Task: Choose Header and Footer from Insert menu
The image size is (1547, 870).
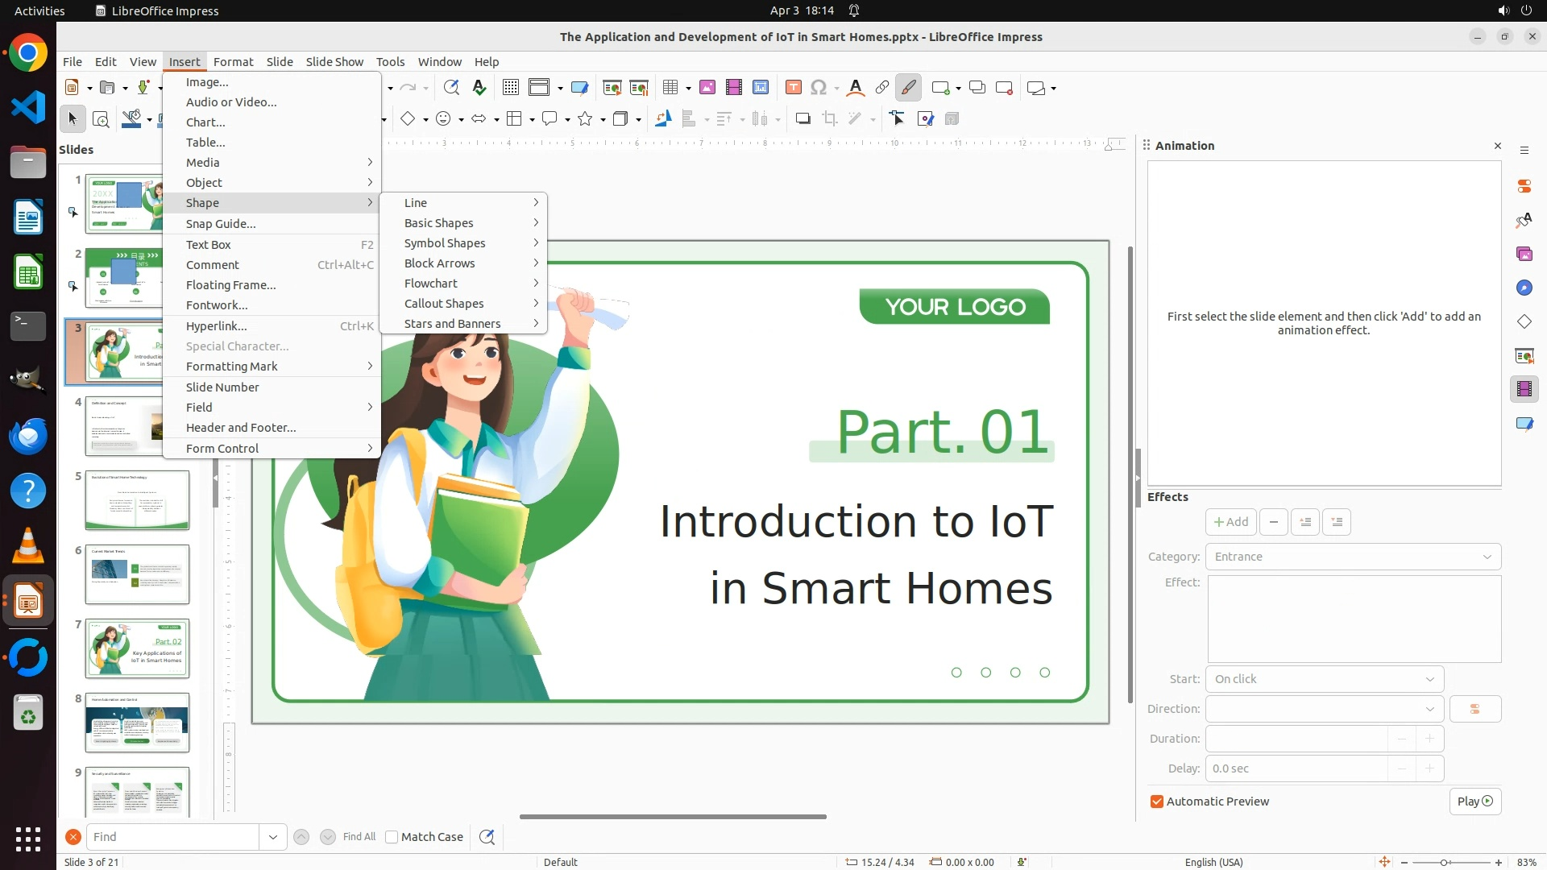Action: tap(241, 428)
